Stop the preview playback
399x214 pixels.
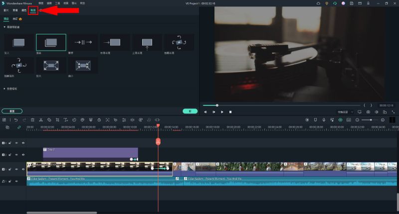[x=230, y=112]
